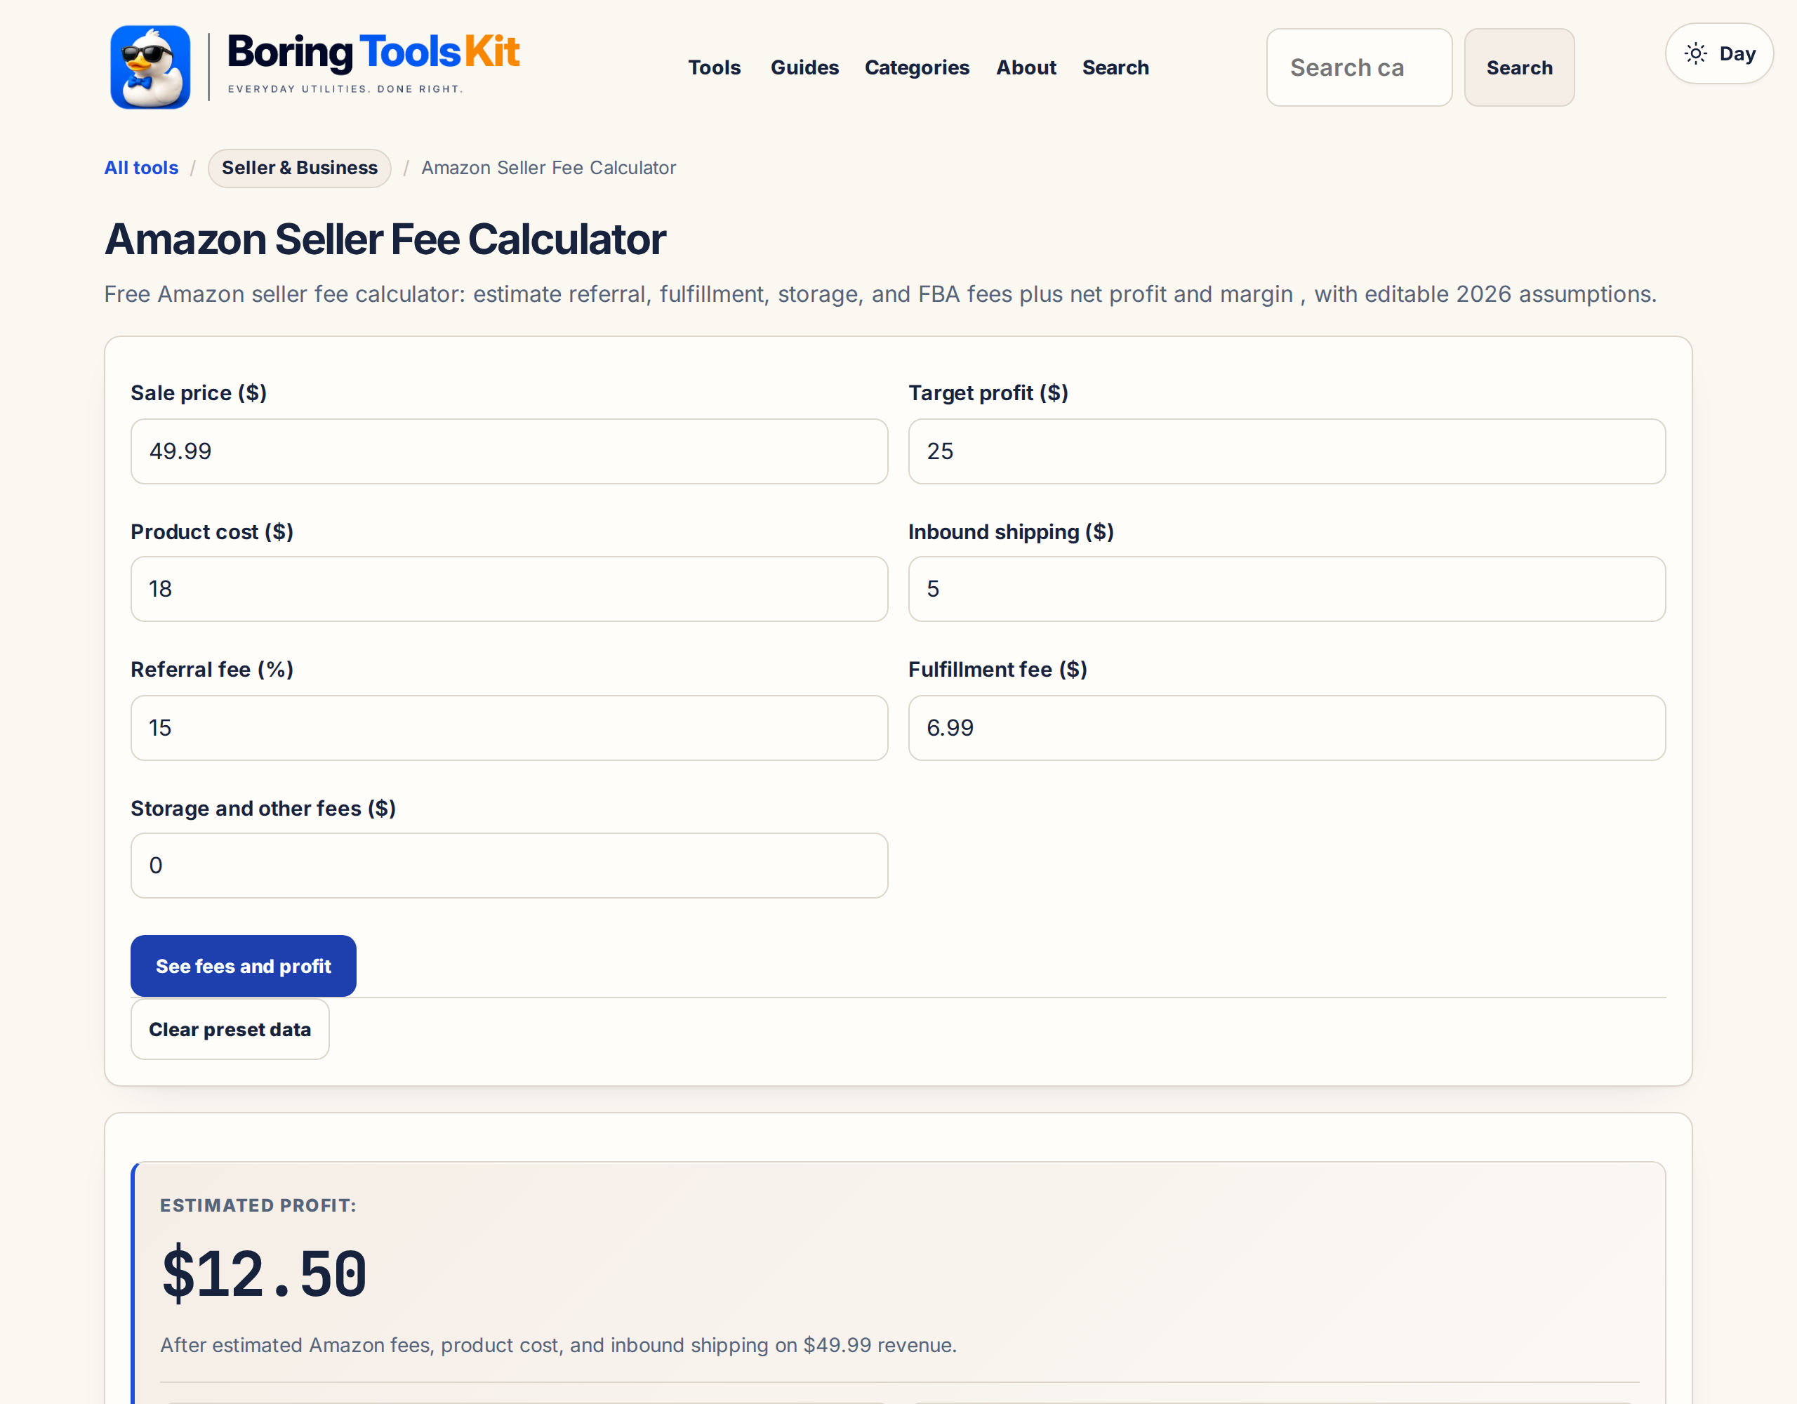1797x1404 pixels.
Task: Click the 'Referral fee (%)' label
Action: [x=212, y=669]
